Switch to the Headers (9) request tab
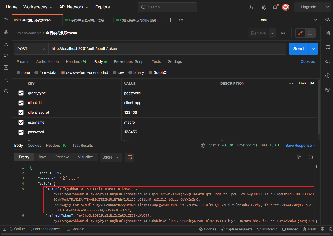 (76, 61)
